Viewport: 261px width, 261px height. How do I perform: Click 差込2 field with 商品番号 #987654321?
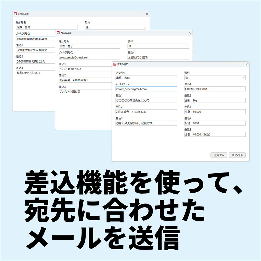tap(85, 80)
